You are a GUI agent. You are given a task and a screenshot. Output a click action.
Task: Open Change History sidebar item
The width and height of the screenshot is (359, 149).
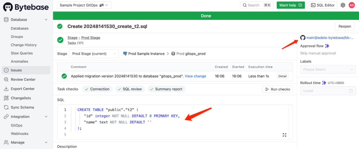tap(24, 45)
